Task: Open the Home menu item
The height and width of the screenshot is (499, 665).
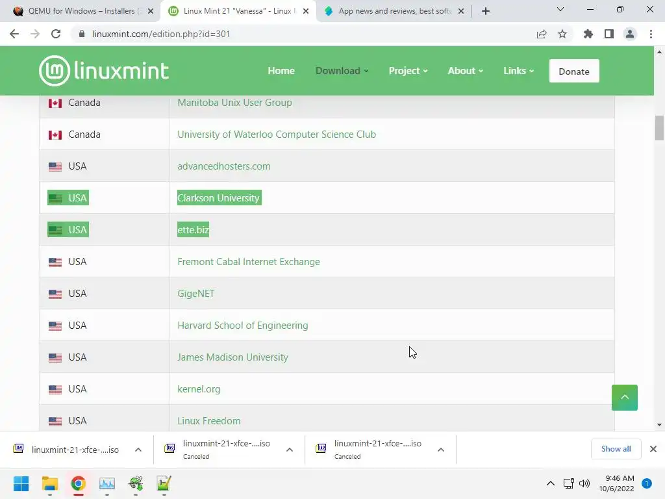Action: click(281, 71)
